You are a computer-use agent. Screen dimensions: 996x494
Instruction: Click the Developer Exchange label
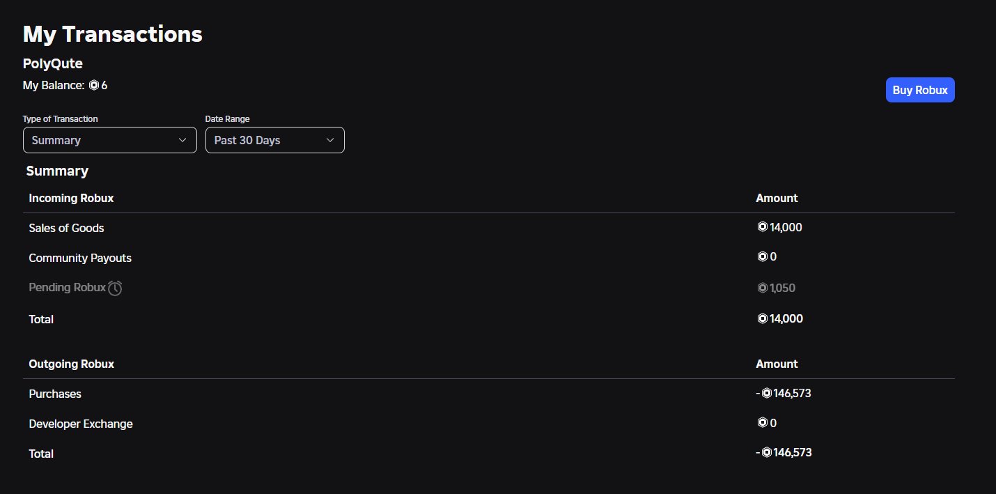click(81, 424)
